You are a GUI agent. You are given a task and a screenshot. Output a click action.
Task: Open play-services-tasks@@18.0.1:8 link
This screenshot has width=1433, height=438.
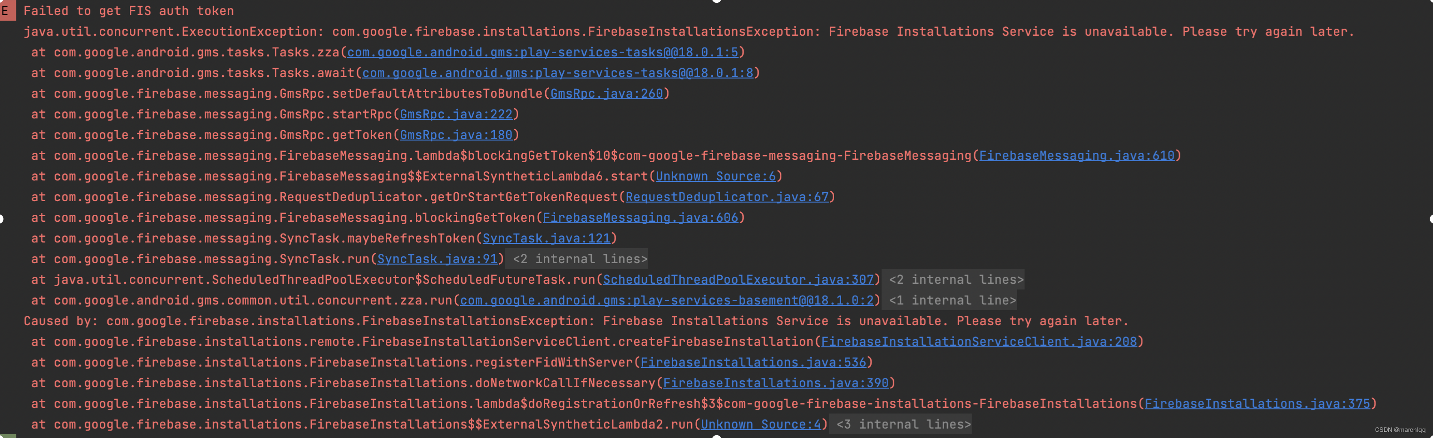coord(557,73)
